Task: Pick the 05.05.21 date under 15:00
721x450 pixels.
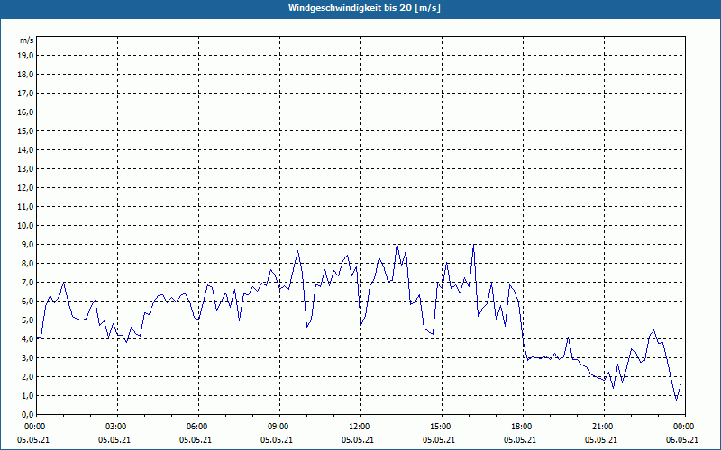Action: point(439,440)
